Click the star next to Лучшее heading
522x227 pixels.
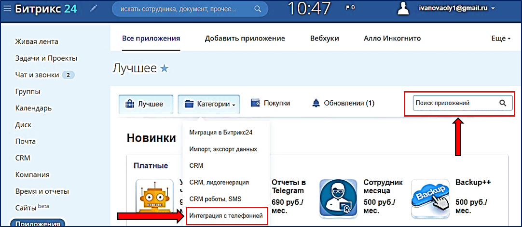[x=164, y=68]
